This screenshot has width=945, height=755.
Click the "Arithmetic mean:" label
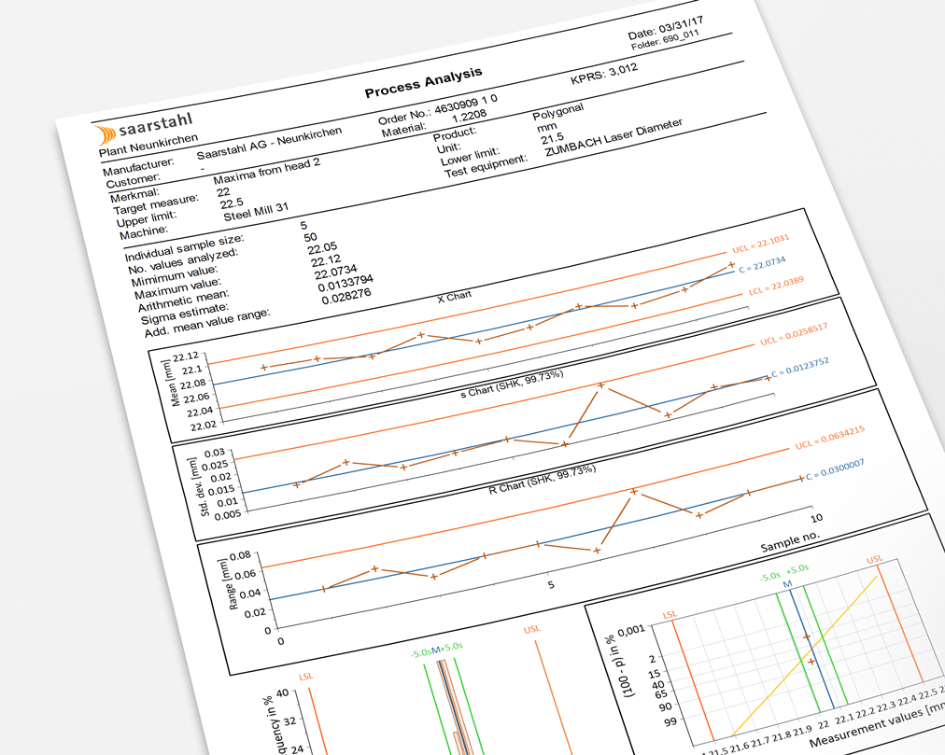coord(183,301)
